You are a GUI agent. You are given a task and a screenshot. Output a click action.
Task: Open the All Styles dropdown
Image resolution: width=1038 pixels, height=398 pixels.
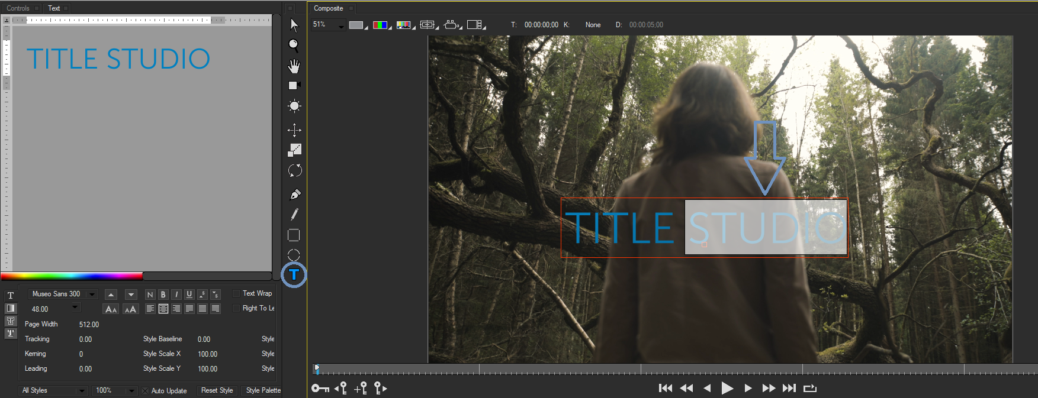click(x=54, y=390)
